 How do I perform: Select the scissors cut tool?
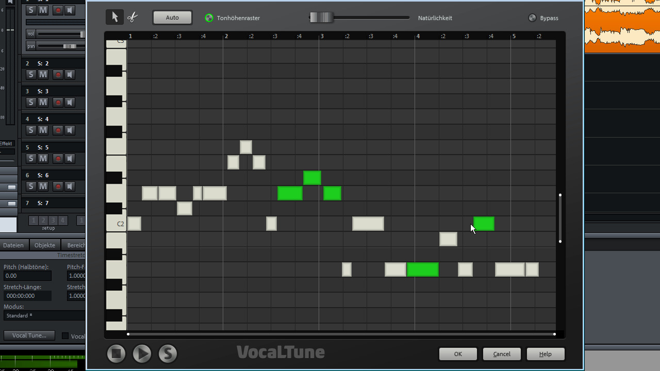133,17
